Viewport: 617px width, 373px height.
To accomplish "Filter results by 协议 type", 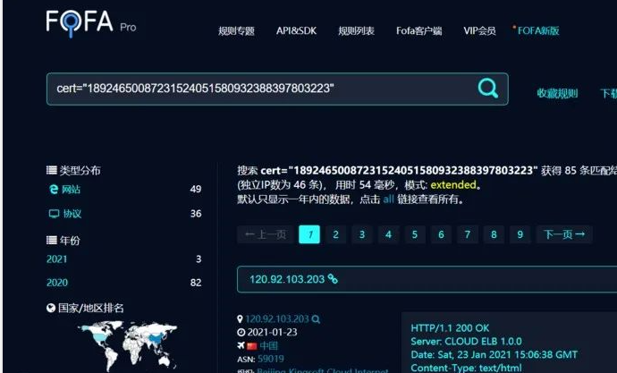I will [72, 214].
